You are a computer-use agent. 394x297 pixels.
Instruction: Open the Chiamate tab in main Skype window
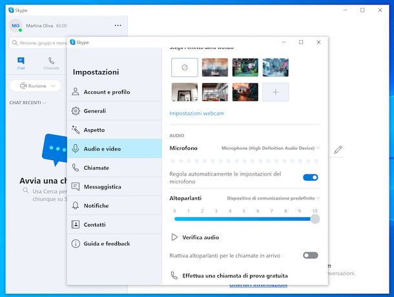[51, 63]
